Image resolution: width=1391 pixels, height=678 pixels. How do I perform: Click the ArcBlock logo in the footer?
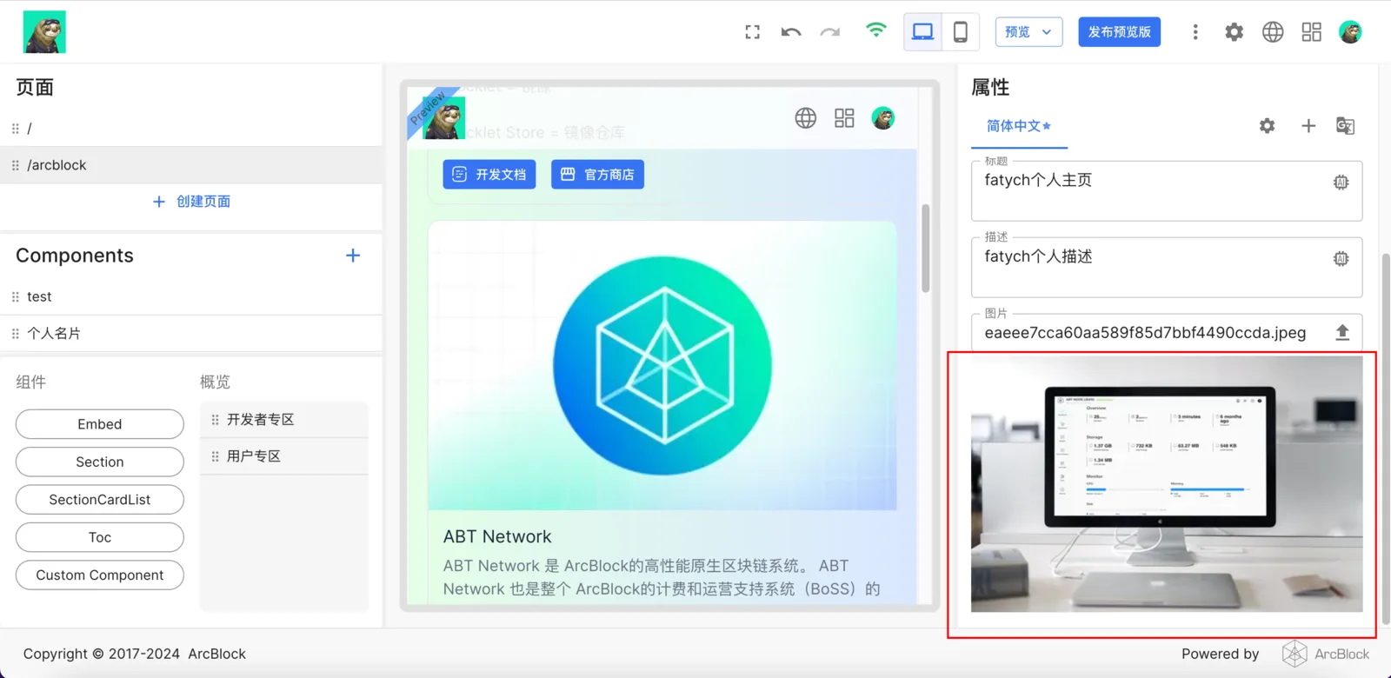coord(1325,654)
